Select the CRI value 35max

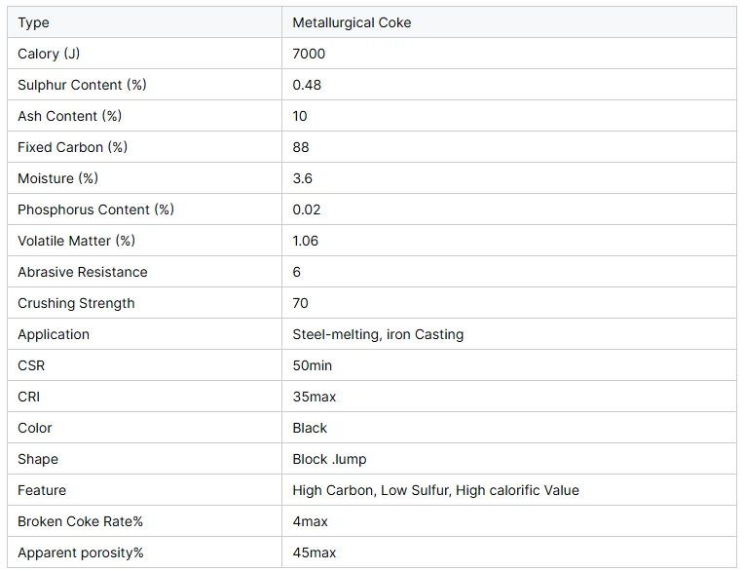click(x=315, y=397)
